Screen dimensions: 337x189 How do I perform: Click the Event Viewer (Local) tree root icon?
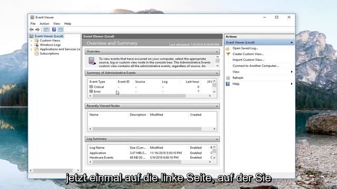point(32,36)
